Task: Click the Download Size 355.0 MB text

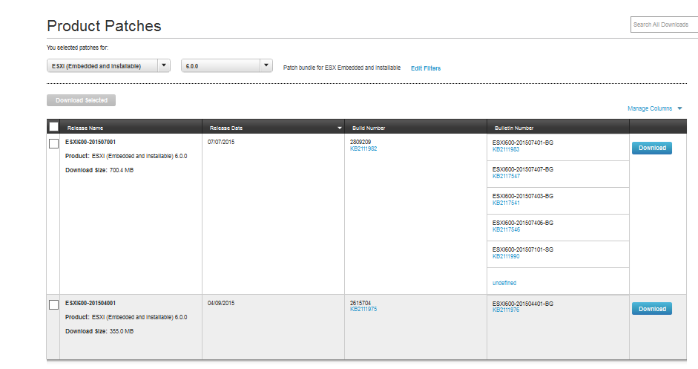Action: pyautogui.click(x=99, y=332)
